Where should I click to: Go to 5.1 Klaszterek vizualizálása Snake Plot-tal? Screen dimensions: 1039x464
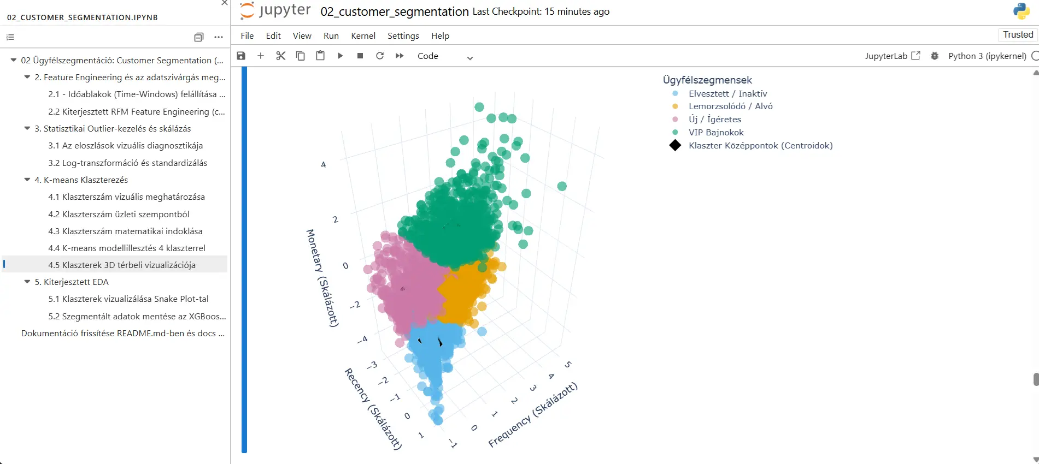128,299
